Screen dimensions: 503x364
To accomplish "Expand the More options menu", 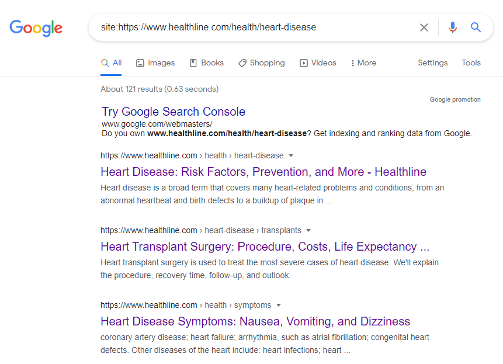I will pyautogui.click(x=363, y=63).
